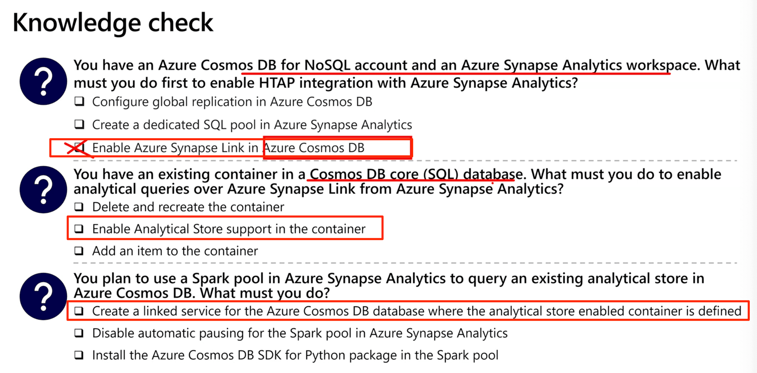Screen dimensions: 757x373
Task: Check 'Disable automatic pausing for the Spark pool'
Action: pos(79,333)
